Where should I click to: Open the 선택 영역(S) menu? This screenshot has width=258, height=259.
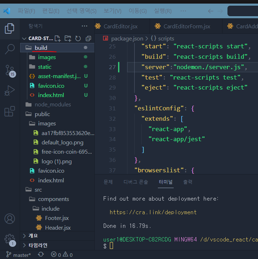[81, 11]
